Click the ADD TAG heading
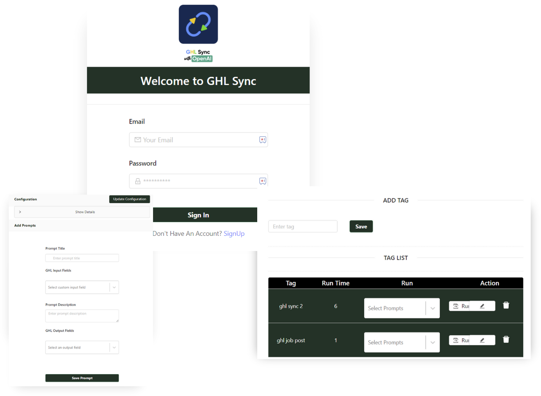This screenshot has width=541, height=396. [396, 200]
